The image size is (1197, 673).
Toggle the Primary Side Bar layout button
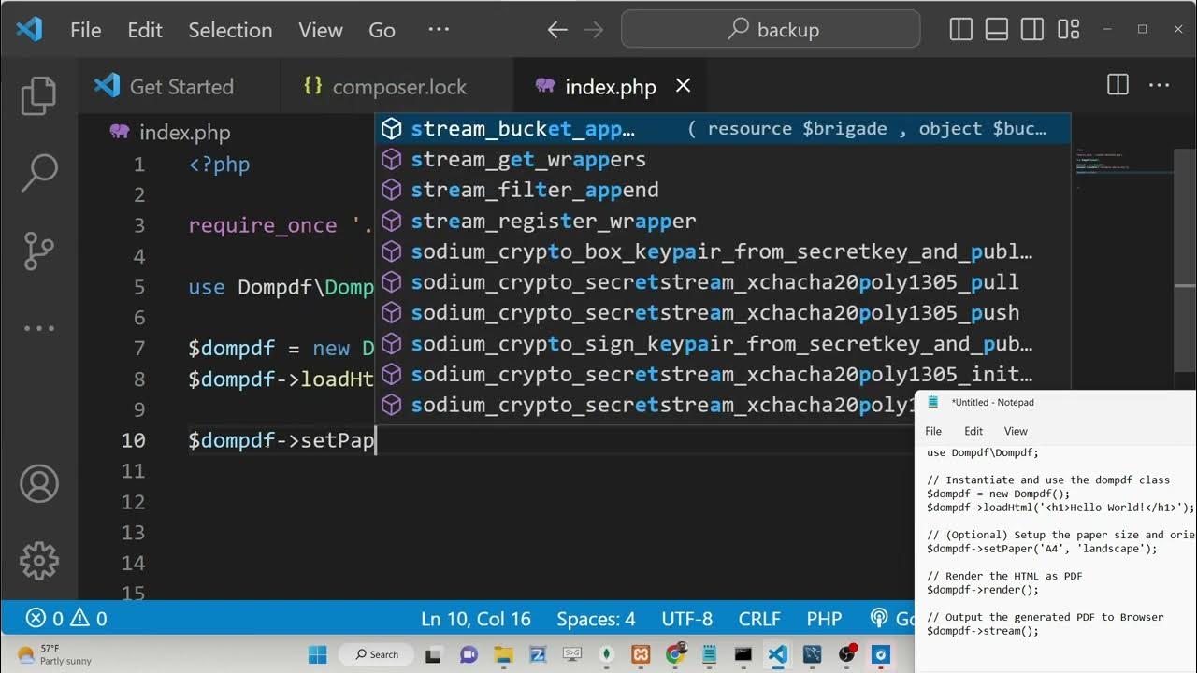961,30
